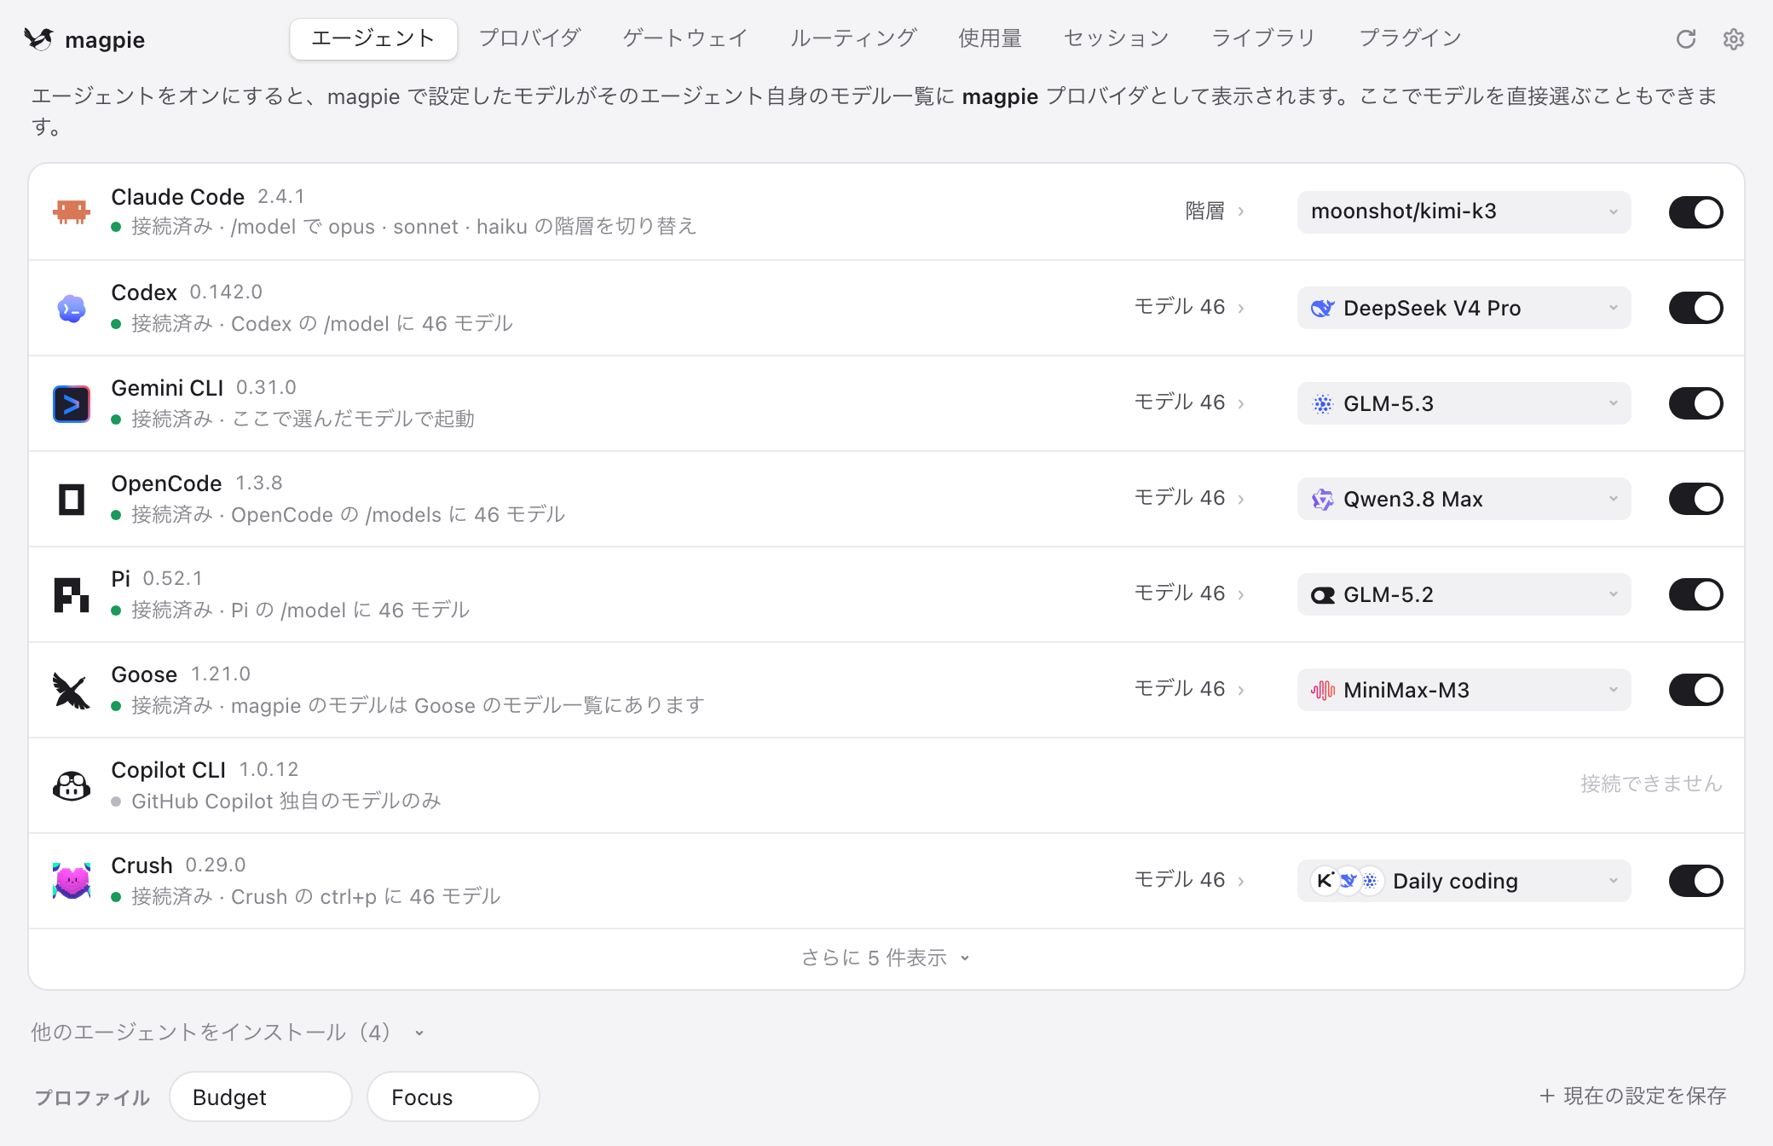Click the Qwen icon in OpenCode dropdown

pyautogui.click(x=1322, y=499)
